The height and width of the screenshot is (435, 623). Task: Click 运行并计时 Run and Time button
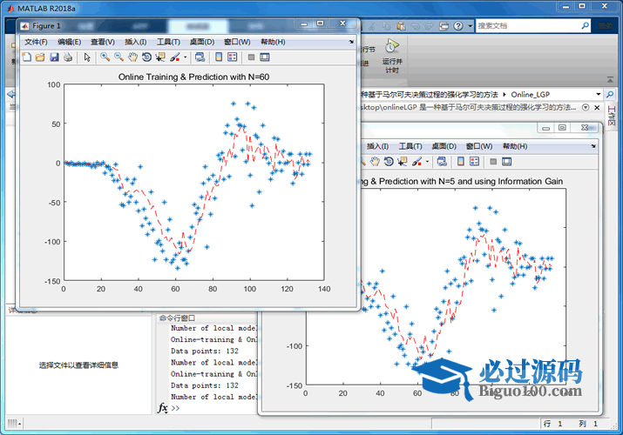click(x=392, y=57)
